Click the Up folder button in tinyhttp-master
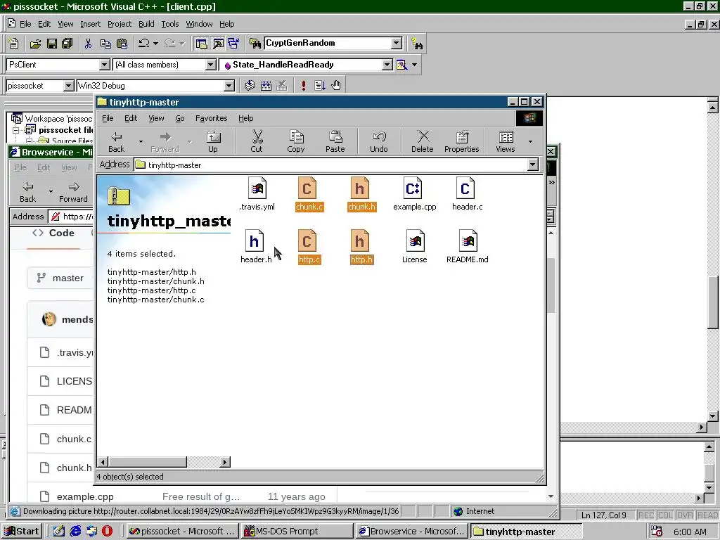 [x=213, y=142]
